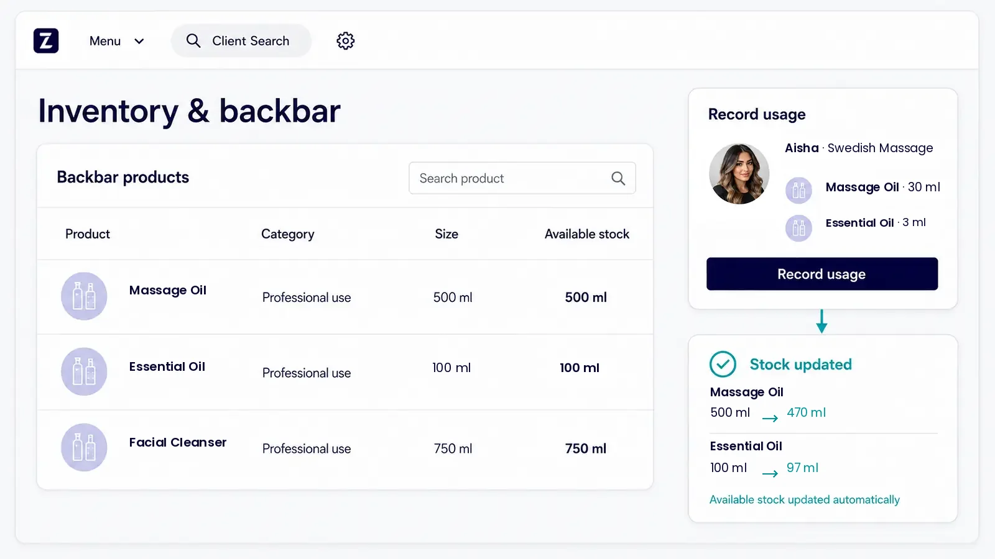Click Essential Oil's bold available stock value

580,368
